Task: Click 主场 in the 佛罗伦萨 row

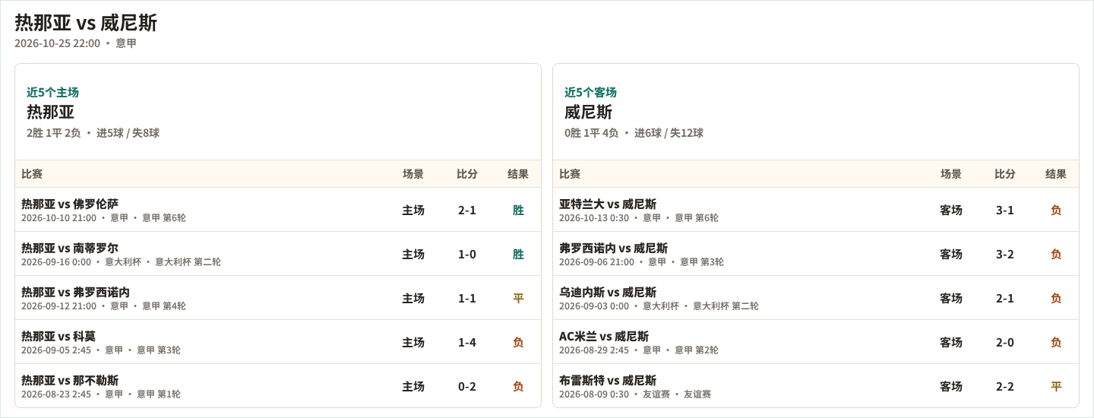Action: (x=413, y=210)
